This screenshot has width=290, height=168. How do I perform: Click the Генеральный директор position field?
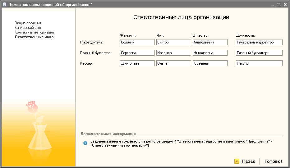[259, 42]
